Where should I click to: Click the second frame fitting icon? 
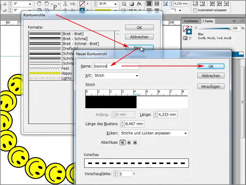coord(203,3)
